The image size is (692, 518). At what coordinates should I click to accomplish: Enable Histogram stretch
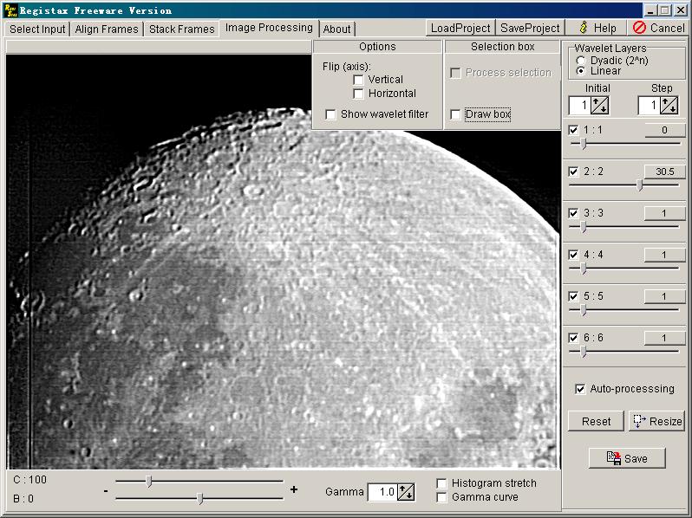point(441,483)
